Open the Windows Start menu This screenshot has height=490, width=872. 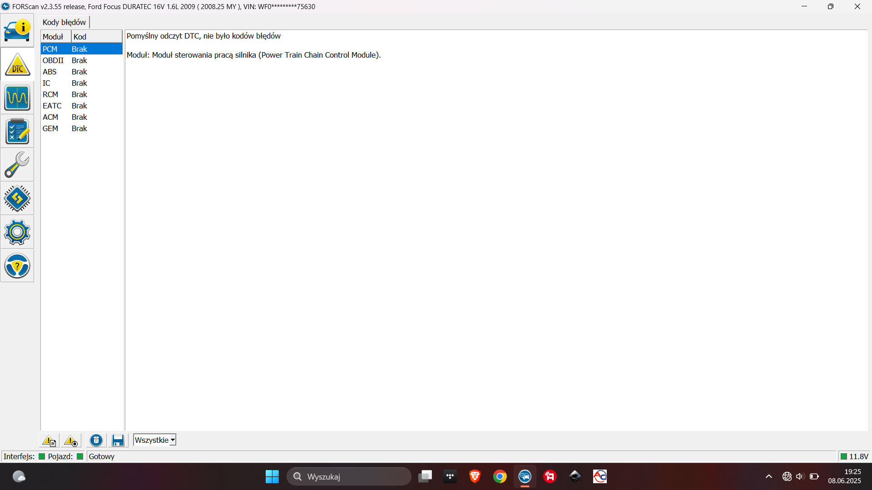(x=272, y=476)
